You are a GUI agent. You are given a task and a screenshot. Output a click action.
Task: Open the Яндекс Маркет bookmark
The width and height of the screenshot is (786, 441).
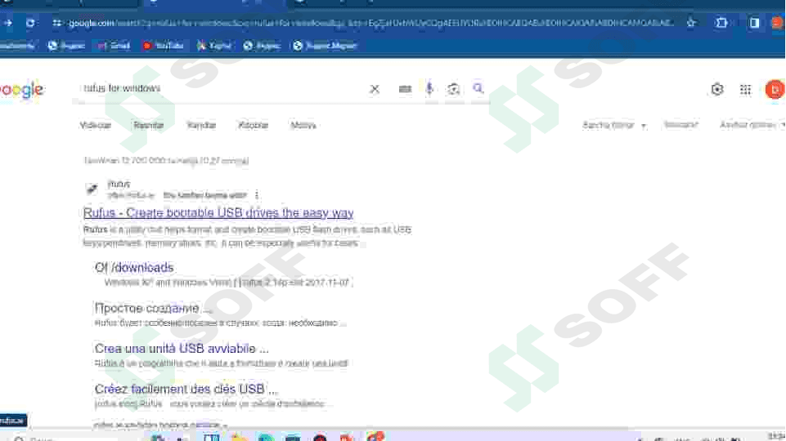coord(325,46)
